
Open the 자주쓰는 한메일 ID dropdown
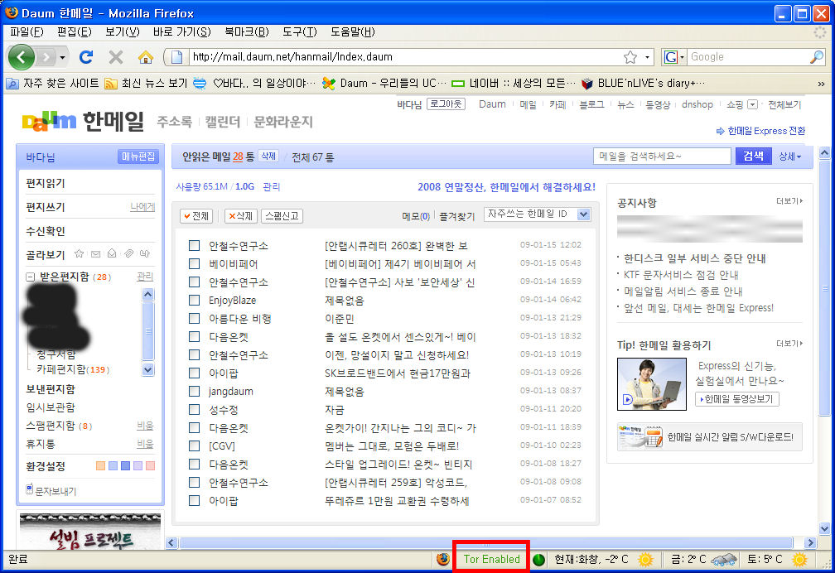(538, 214)
